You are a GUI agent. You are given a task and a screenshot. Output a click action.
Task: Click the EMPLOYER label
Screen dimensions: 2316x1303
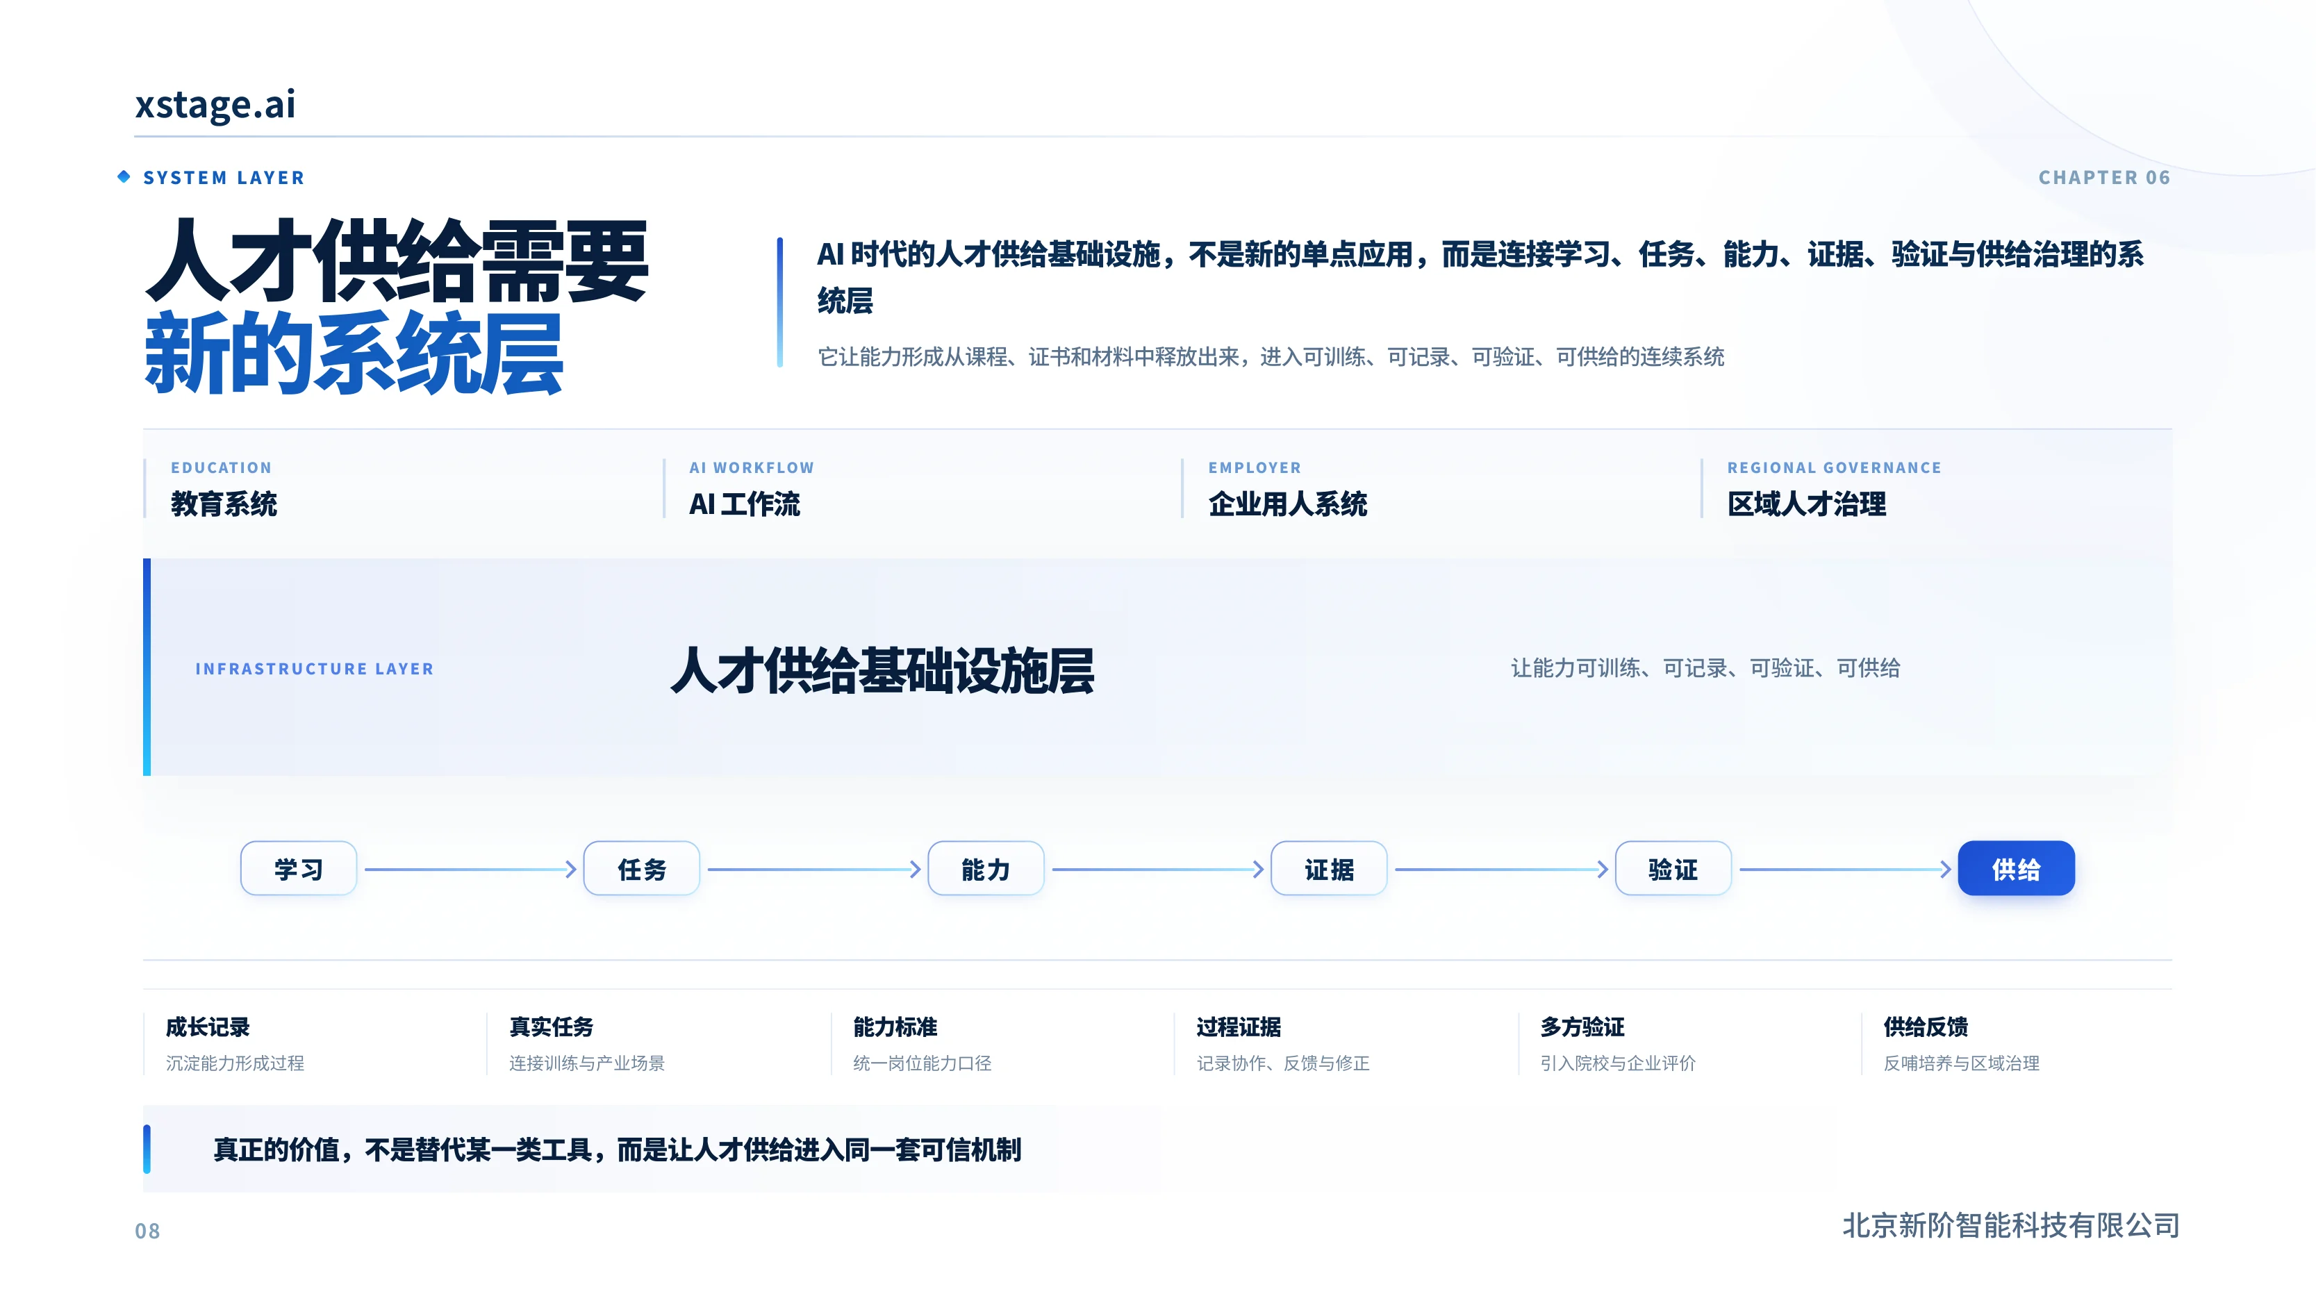click(x=1254, y=467)
